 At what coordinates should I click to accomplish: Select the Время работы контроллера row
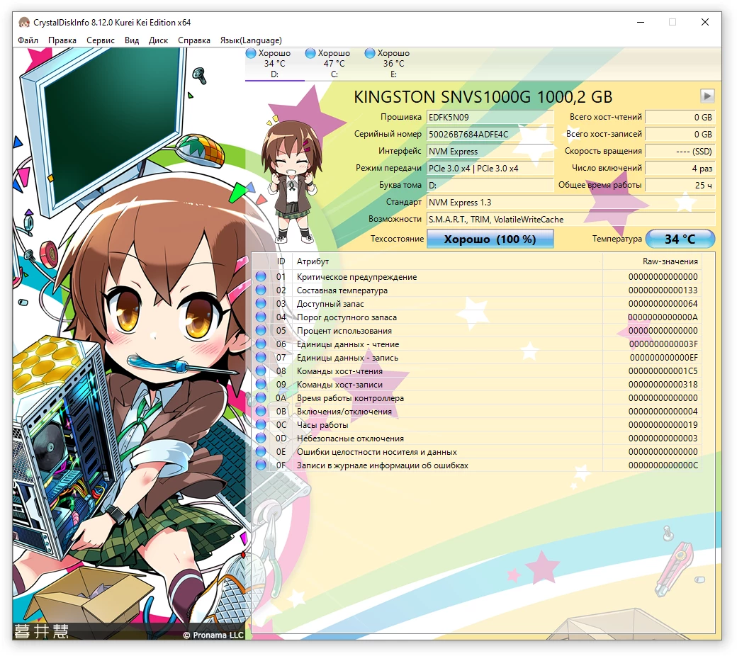tap(477, 398)
